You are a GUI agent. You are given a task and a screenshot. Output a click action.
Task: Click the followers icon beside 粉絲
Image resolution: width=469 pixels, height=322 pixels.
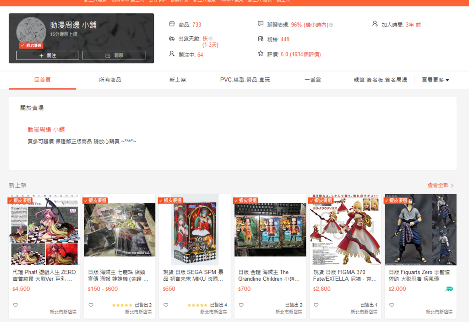[x=261, y=39]
